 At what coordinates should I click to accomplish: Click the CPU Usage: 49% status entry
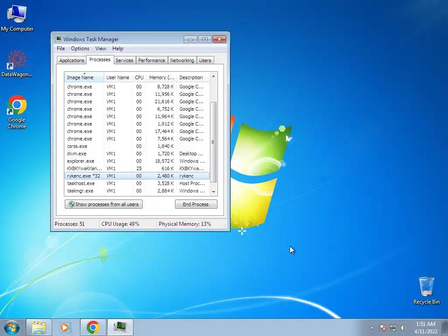[128, 224]
